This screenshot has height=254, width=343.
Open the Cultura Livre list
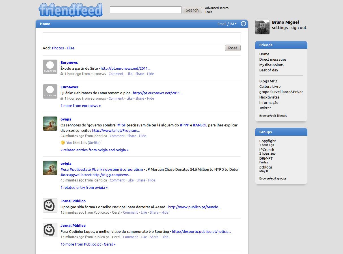tap(270, 86)
